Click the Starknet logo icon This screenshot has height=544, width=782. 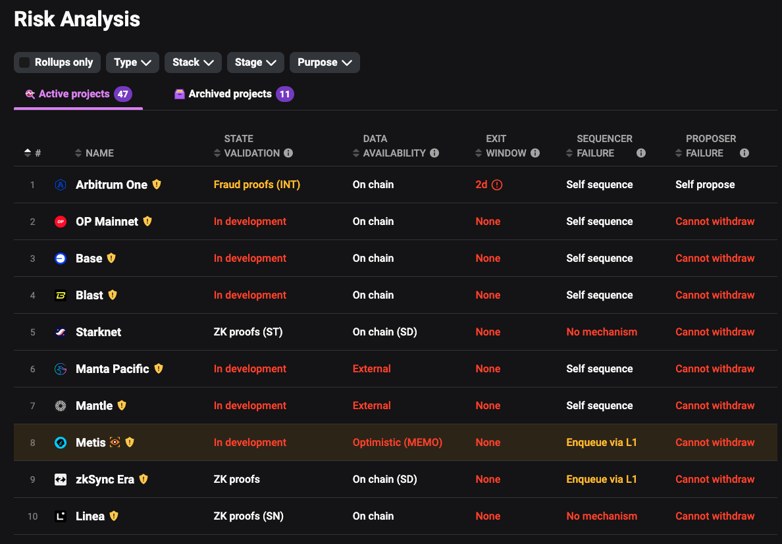point(61,332)
